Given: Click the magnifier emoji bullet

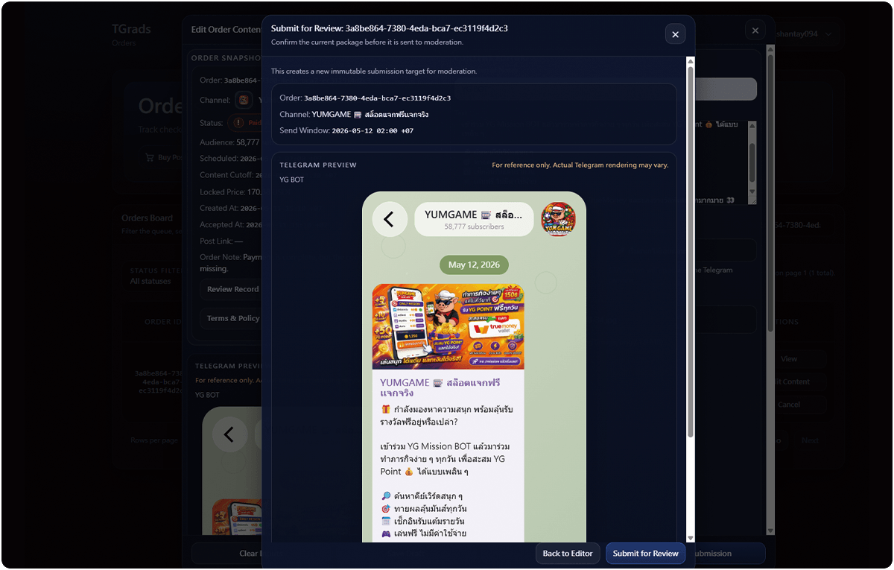Looking at the screenshot, I should pyautogui.click(x=385, y=496).
